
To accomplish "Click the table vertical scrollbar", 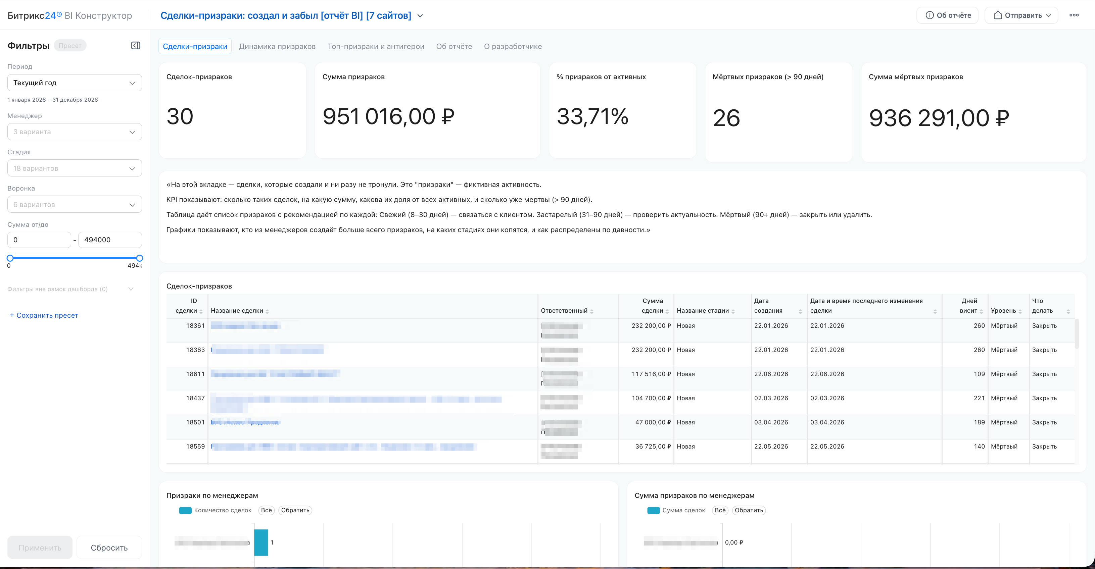I will (x=1076, y=333).
